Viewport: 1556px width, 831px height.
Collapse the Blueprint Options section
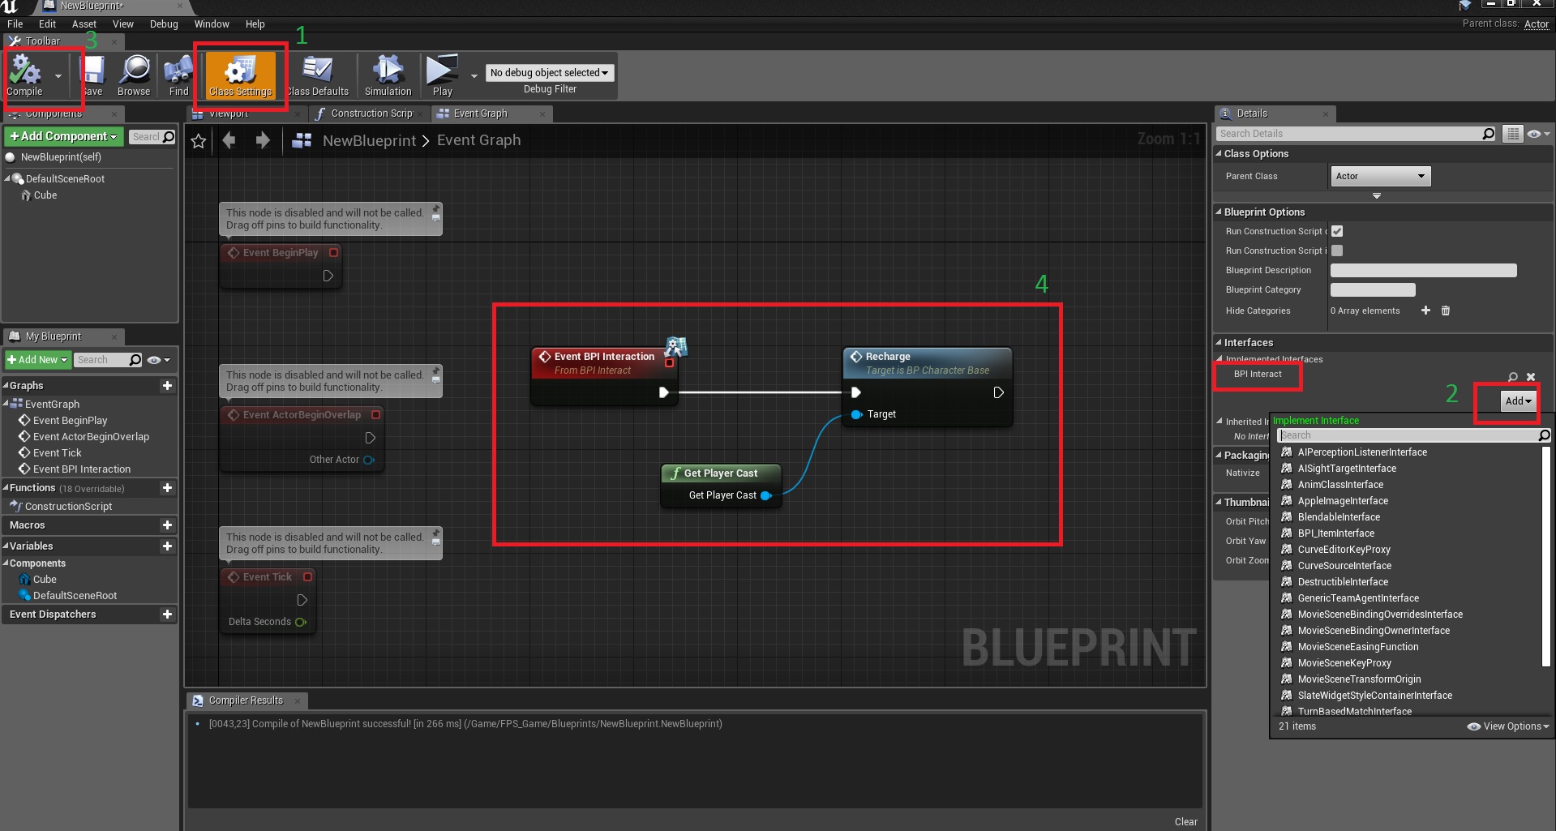1219,212
